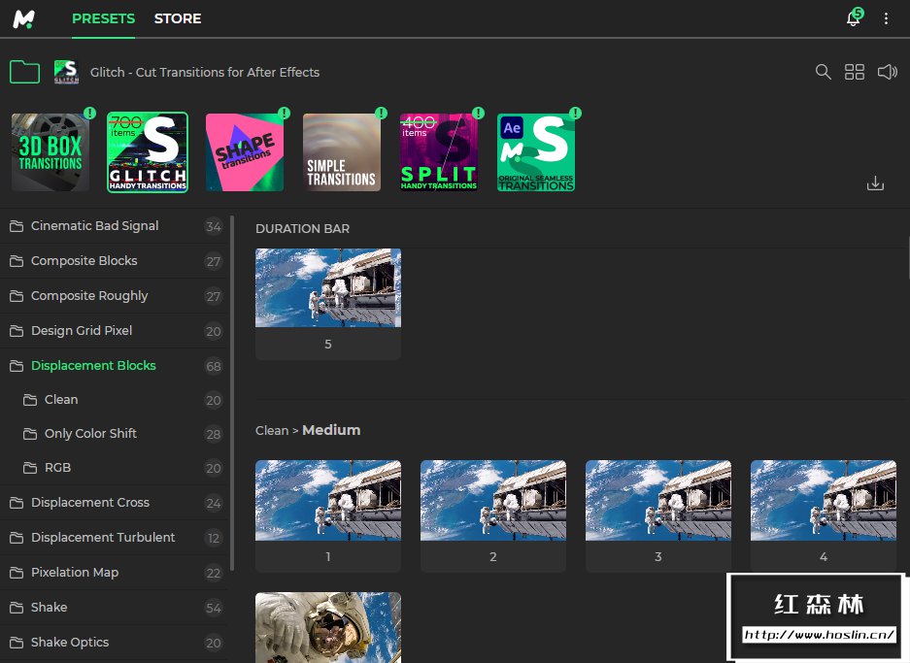Open the Only Color Shift subfolder
The width and height of the screenshot is (910, 663).
(x=114, y=434)
